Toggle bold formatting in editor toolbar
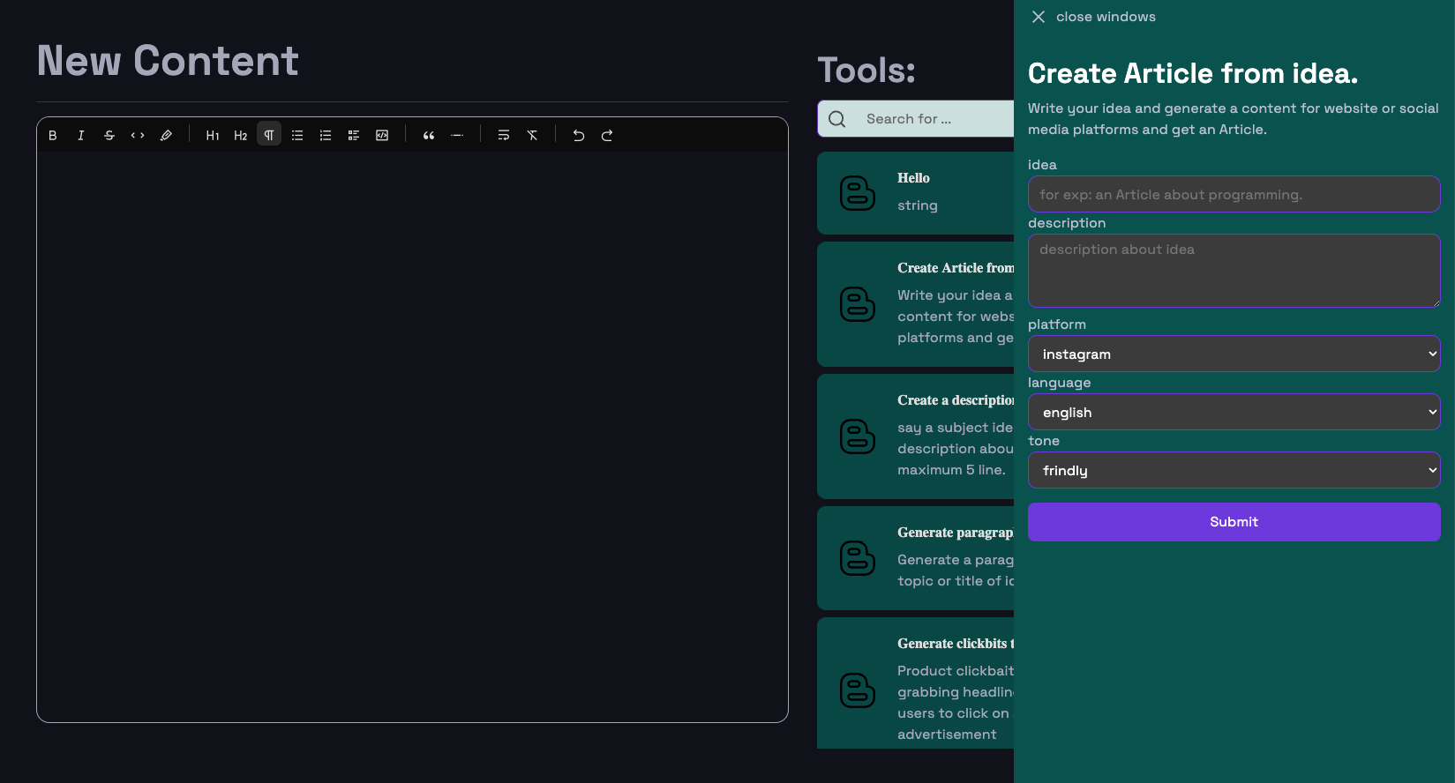The height and width of the screenshot is (783, 1455). pyautogui.click(x=53, y=136)
